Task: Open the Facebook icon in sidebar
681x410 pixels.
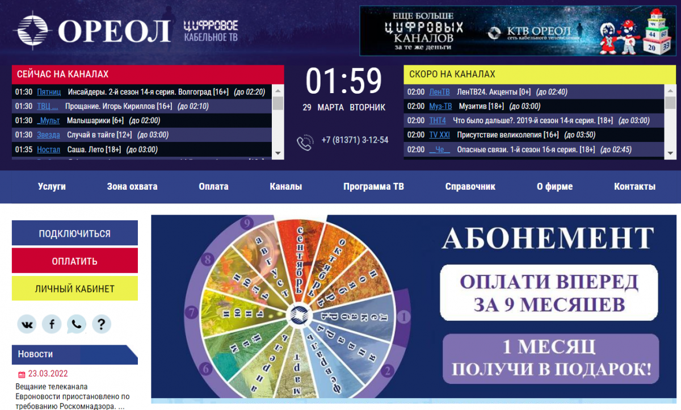Action: click(x=52, y=324)
